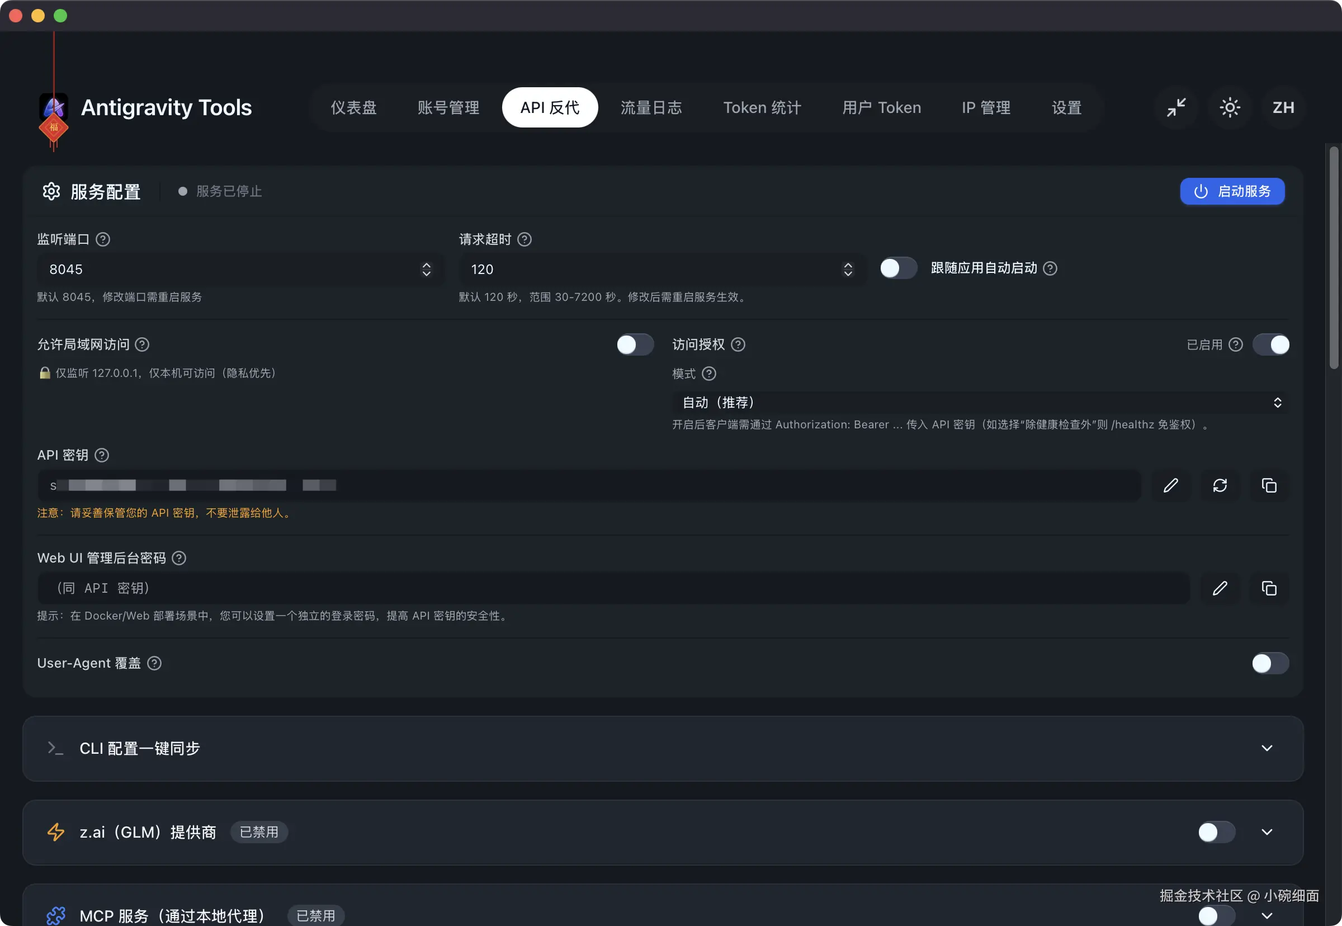Copy the Web UI admin password
The width and height of the screenshot is (1342, 926).
[1269, 588]
